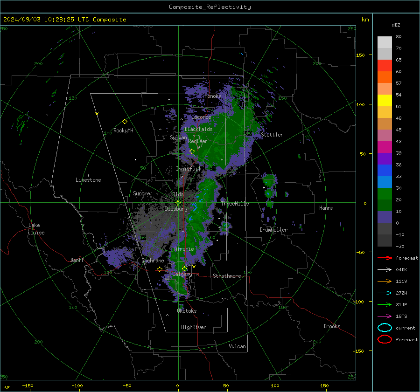This screenshot has height=392, width=420.
Task: Select the yellow swatch between 54 and 51
Action: tap(385, 101)
